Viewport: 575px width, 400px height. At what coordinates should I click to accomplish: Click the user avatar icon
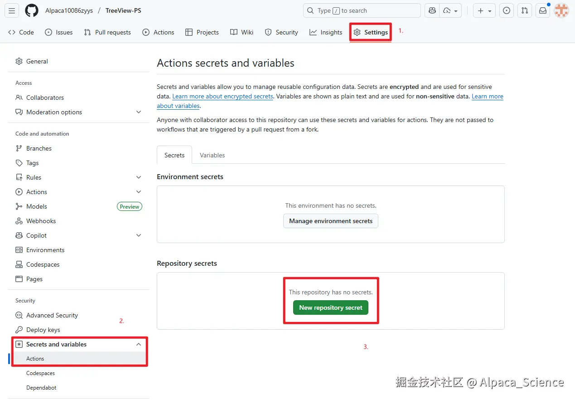pos(561,10)
